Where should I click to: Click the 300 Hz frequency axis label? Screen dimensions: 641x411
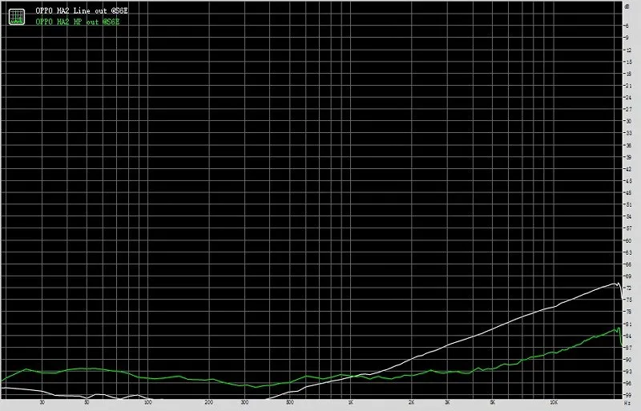244,402
